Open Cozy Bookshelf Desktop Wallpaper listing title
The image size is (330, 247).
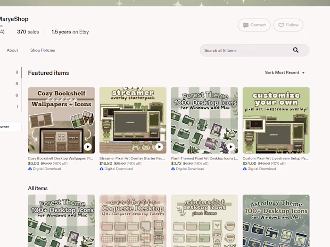pyautogui.click(x=60, y=159)
